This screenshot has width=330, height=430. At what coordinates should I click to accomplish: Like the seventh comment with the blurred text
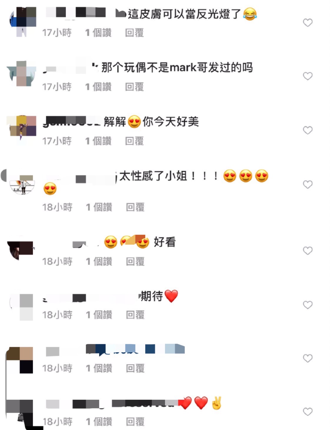pyautogui.click(x=308, y=358)
